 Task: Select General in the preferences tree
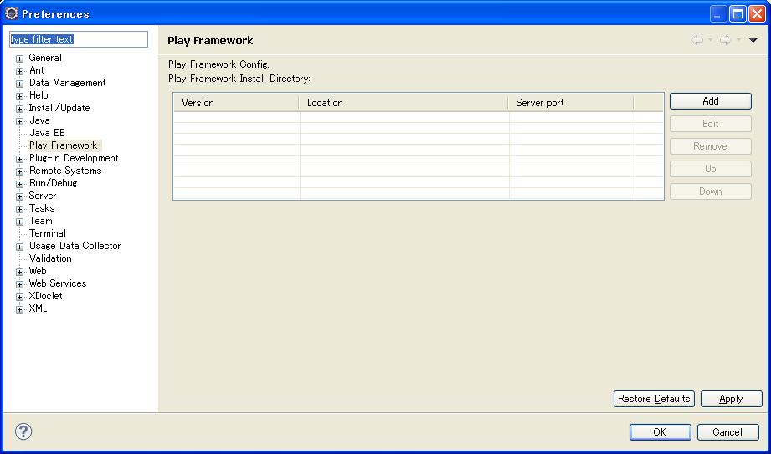point(44,58)
